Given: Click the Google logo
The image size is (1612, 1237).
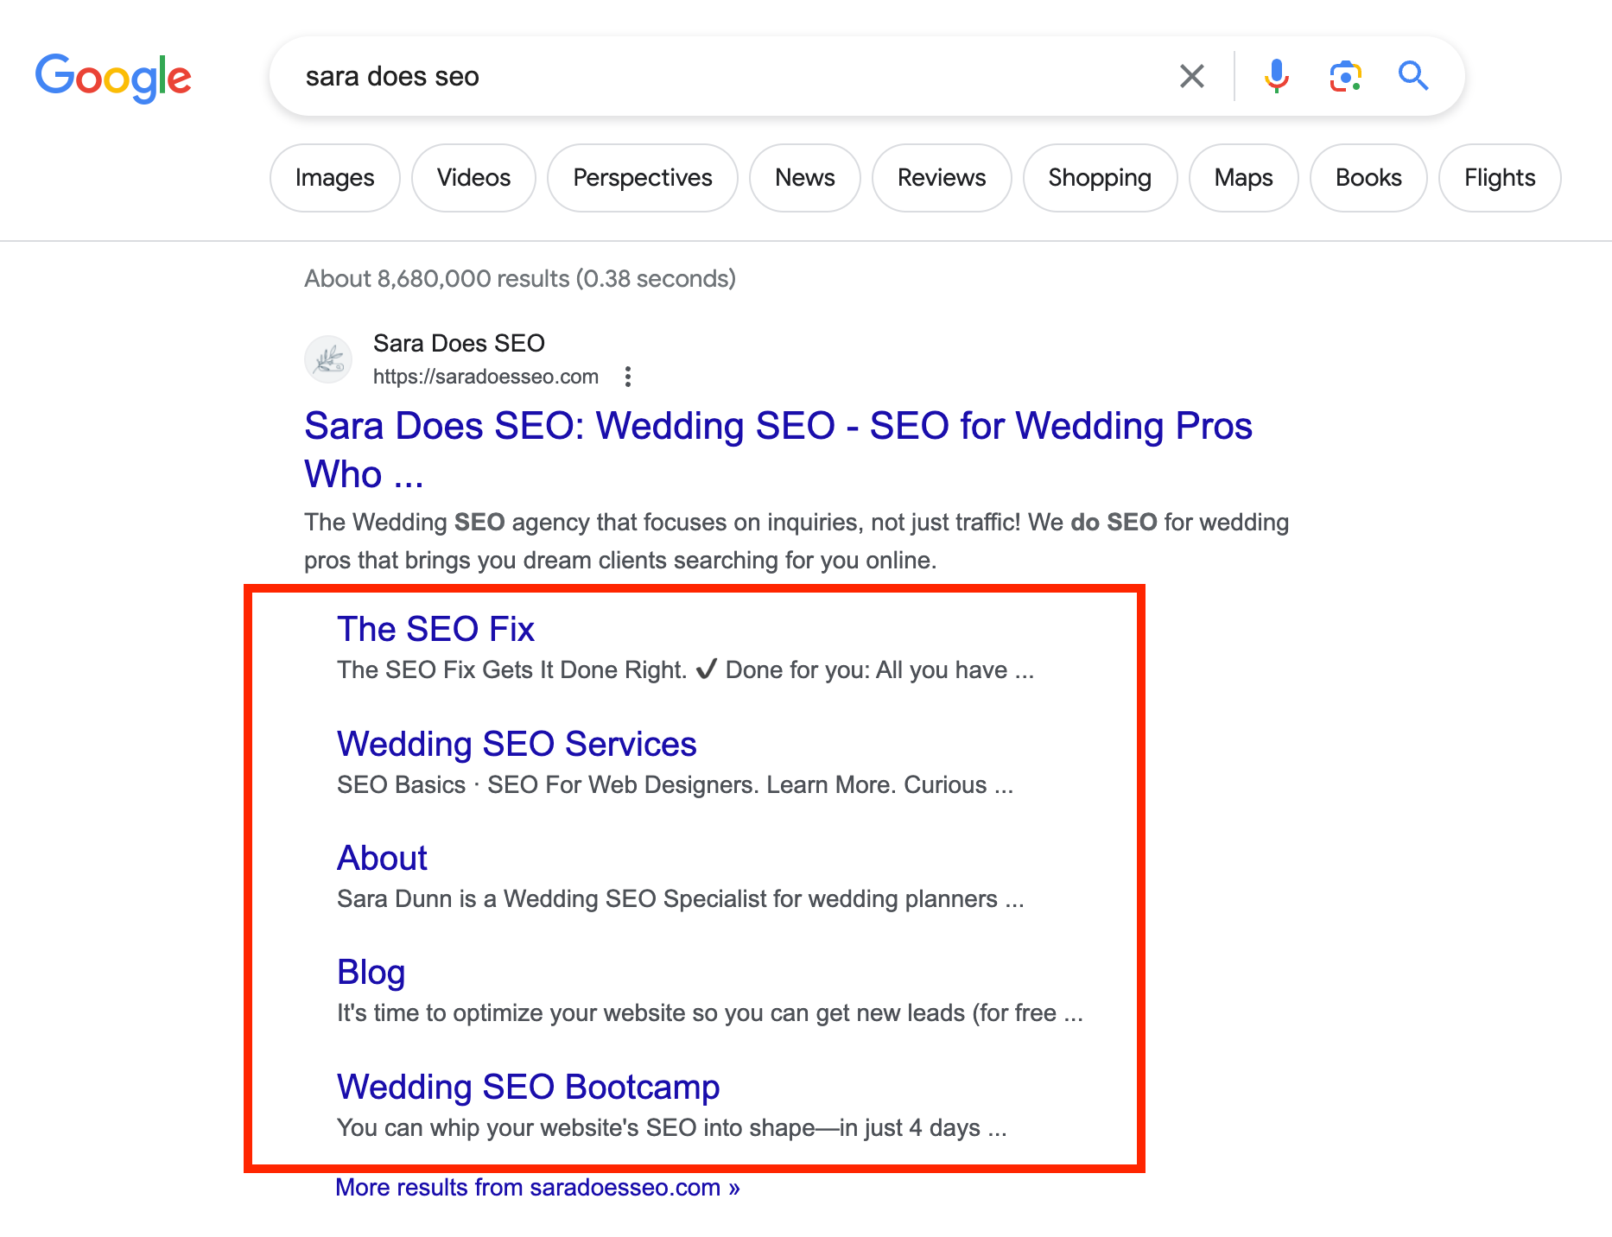Looking at the screenshot, I should 113,78.
